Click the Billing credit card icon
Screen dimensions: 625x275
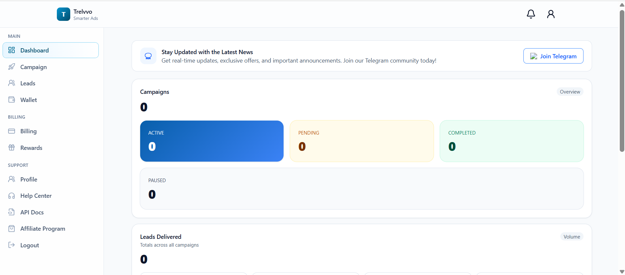(12, 131)
